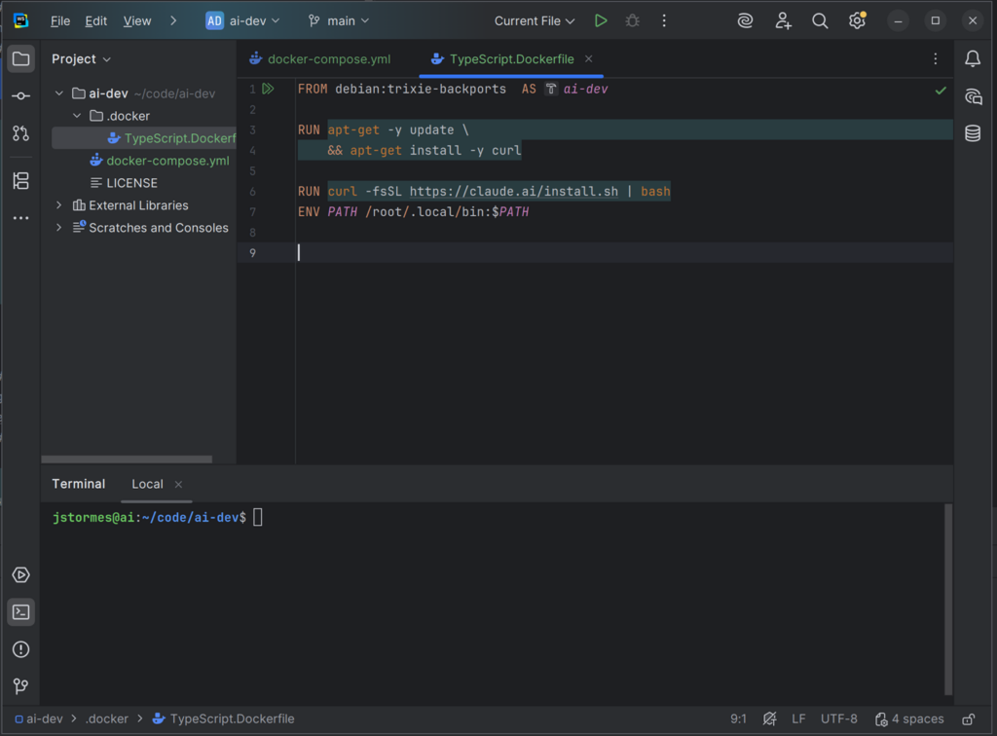Open Notifications bell icon
Screen dimensions: 997x736
(x=973, y=59)
